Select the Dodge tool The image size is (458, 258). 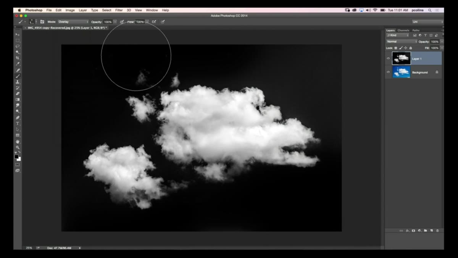18,111
